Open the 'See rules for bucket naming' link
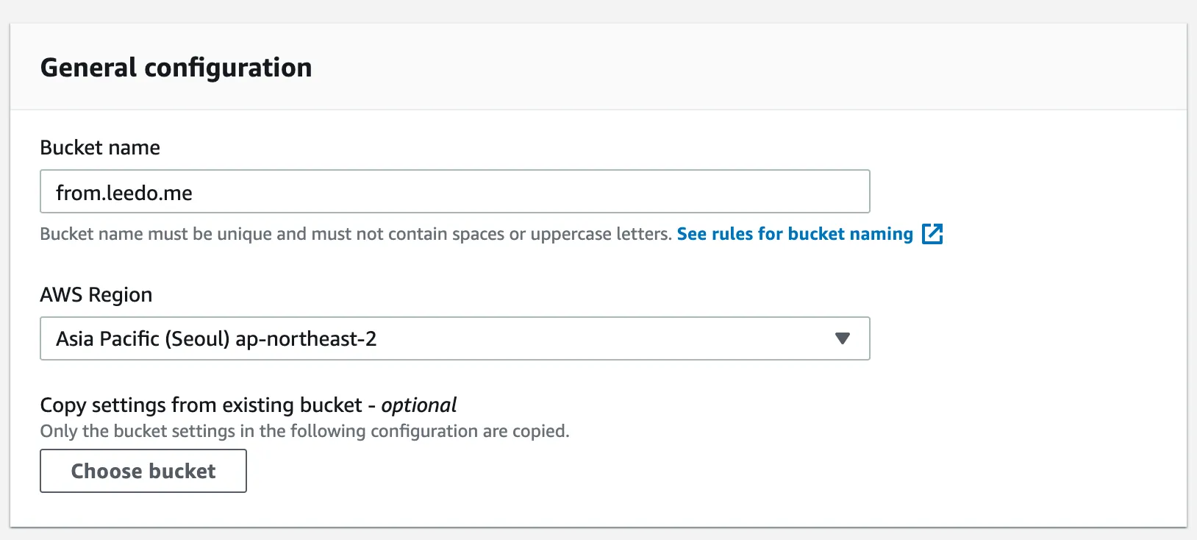This screenshot has height=540, width=1197. 794,234
